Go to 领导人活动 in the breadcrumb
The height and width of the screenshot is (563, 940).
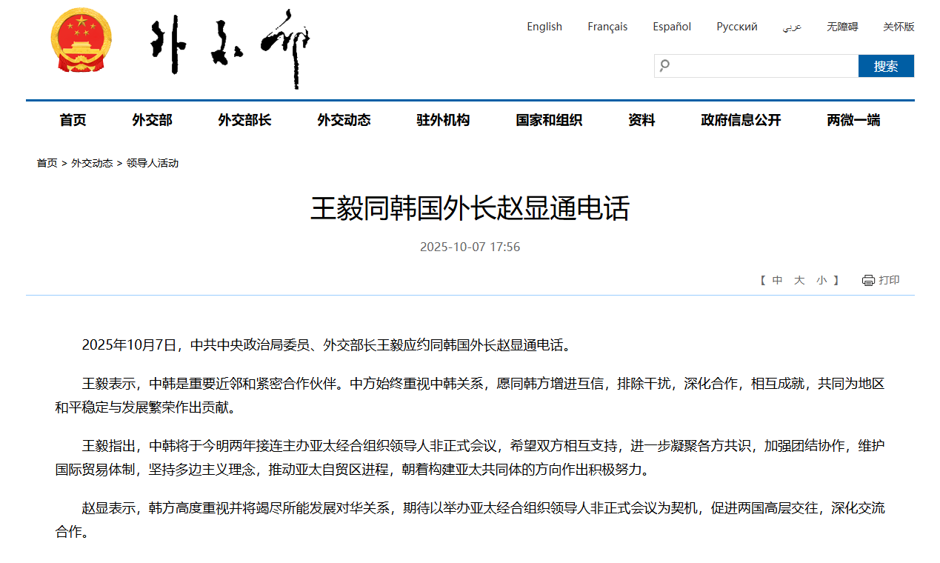(153, 163)
